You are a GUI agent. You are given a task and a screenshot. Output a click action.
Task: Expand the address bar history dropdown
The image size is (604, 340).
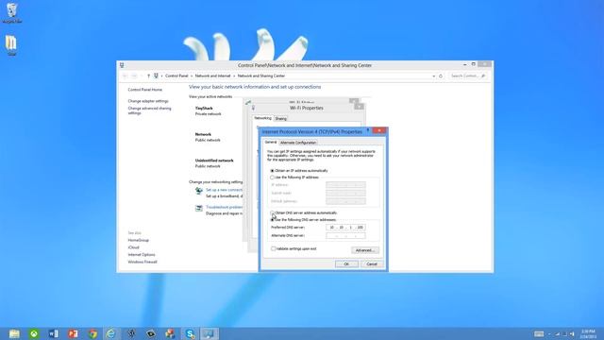pyautogui.click(x=434, y=76)
